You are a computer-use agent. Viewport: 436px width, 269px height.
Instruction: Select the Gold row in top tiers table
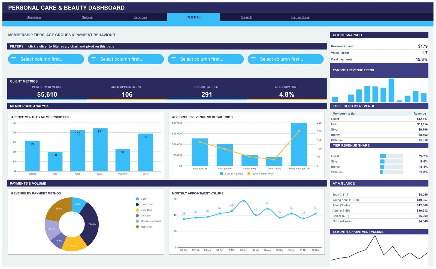coord(379,124)
